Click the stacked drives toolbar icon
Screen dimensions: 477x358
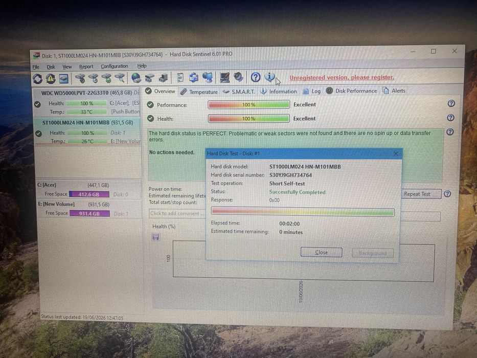149,78
